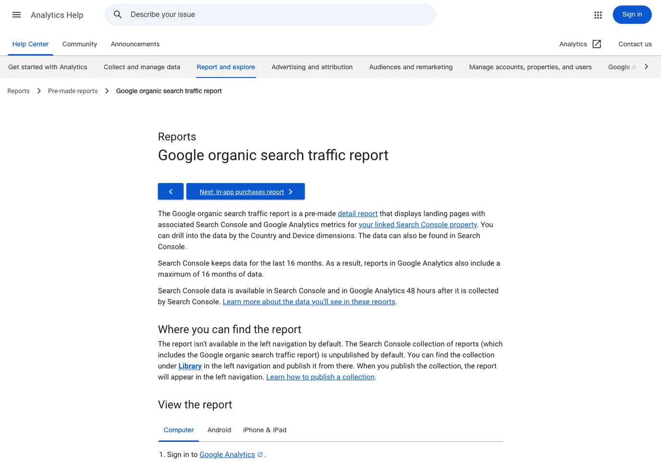
Task: Click the external link icon beside Google Analytics
Action: click(260, 454)
